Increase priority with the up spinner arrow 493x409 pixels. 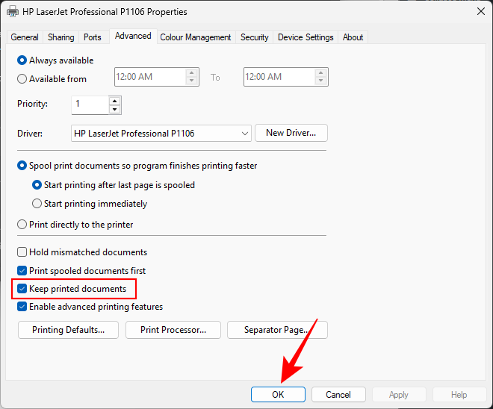coord(114,100)
